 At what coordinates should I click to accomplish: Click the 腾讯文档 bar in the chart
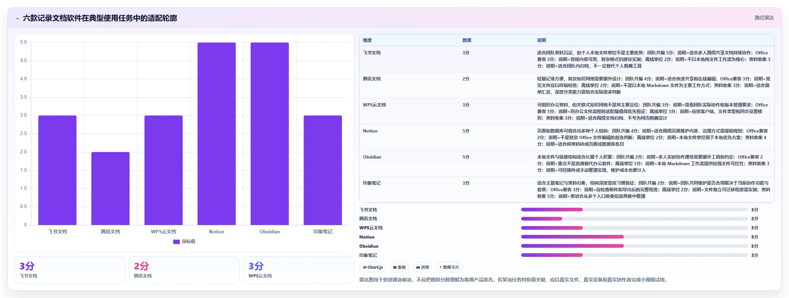point(110,188)
